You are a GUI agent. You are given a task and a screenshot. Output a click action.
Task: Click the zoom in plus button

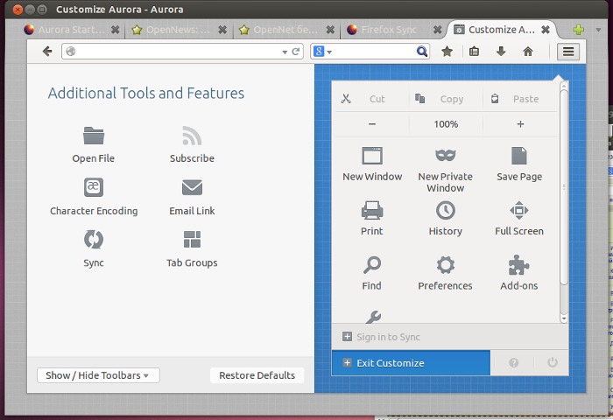519,124
